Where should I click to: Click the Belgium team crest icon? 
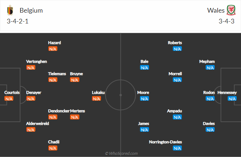click(x=10, y=10)
